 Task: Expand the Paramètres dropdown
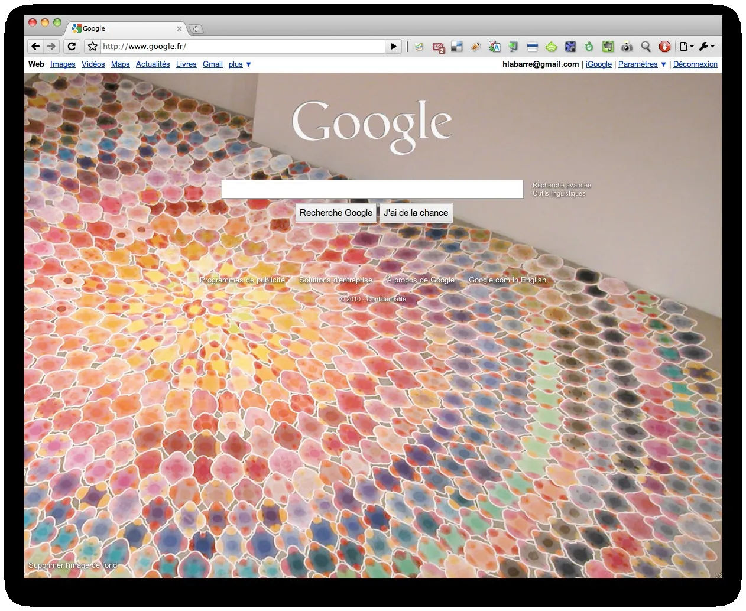pos(642,64)
